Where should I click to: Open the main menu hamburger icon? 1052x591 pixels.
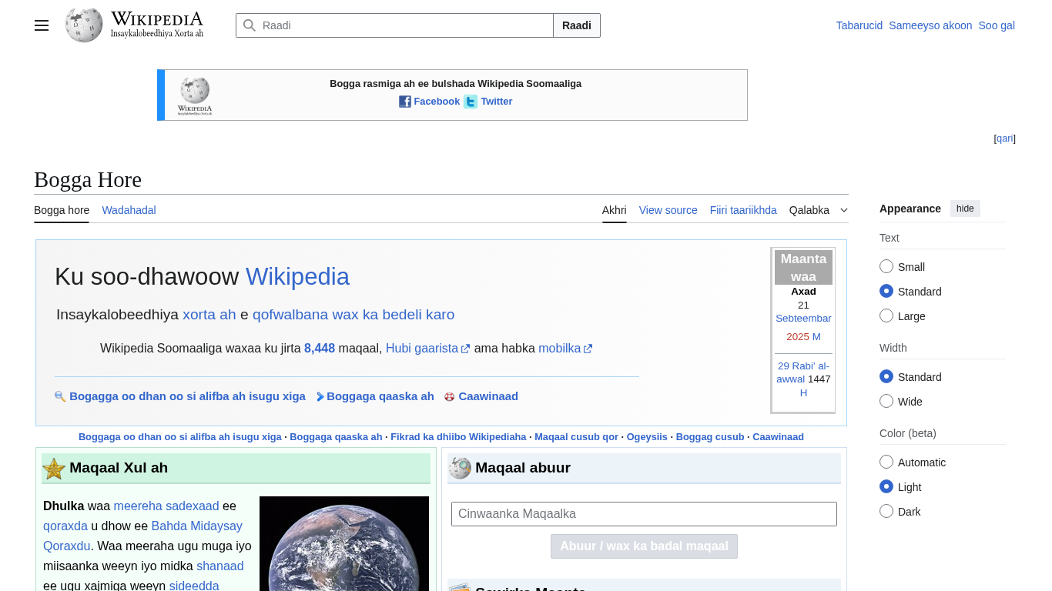(42, 25)
